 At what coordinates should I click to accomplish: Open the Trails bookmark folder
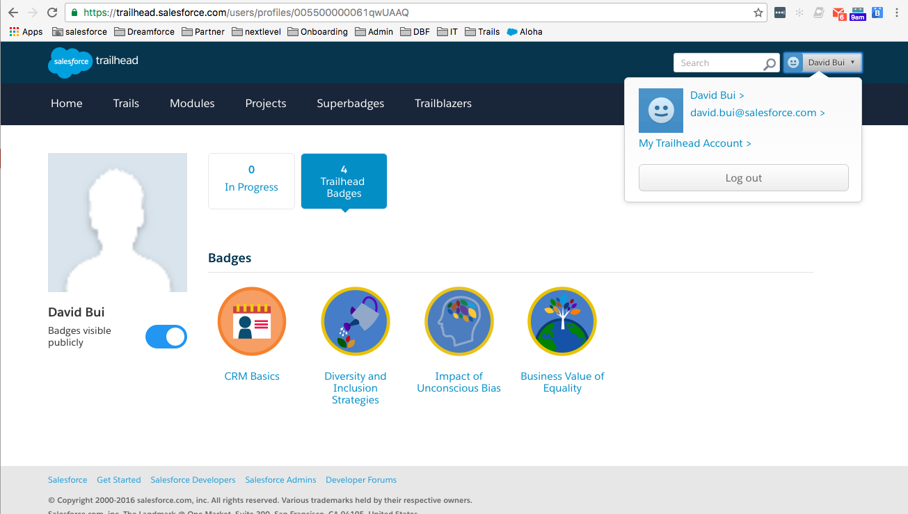click(x=482, y=32)
